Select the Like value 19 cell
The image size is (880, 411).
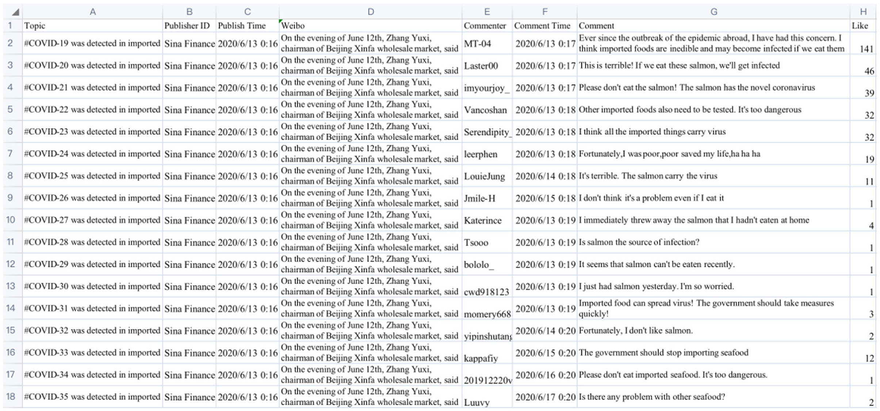pyautogui.click(x=863, y=154)
